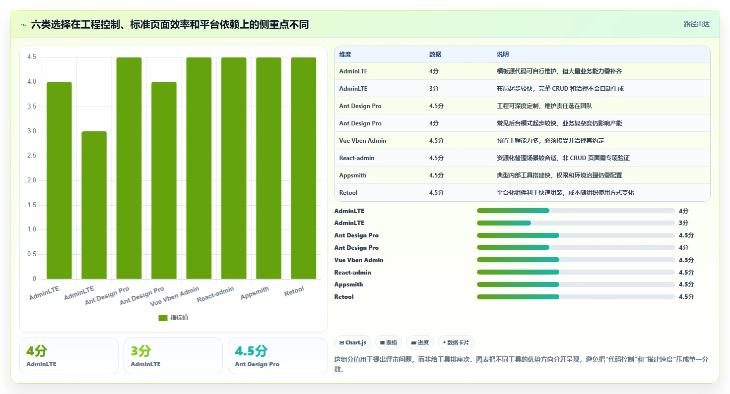Click the 4.5分 value beside the Retool progress bar

pyautogui.click(x=686, y=297)
